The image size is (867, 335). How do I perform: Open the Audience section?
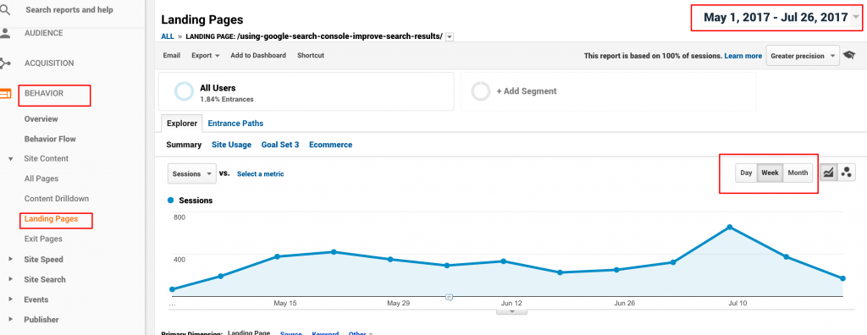pyautogui.click(x=44, y=33)
